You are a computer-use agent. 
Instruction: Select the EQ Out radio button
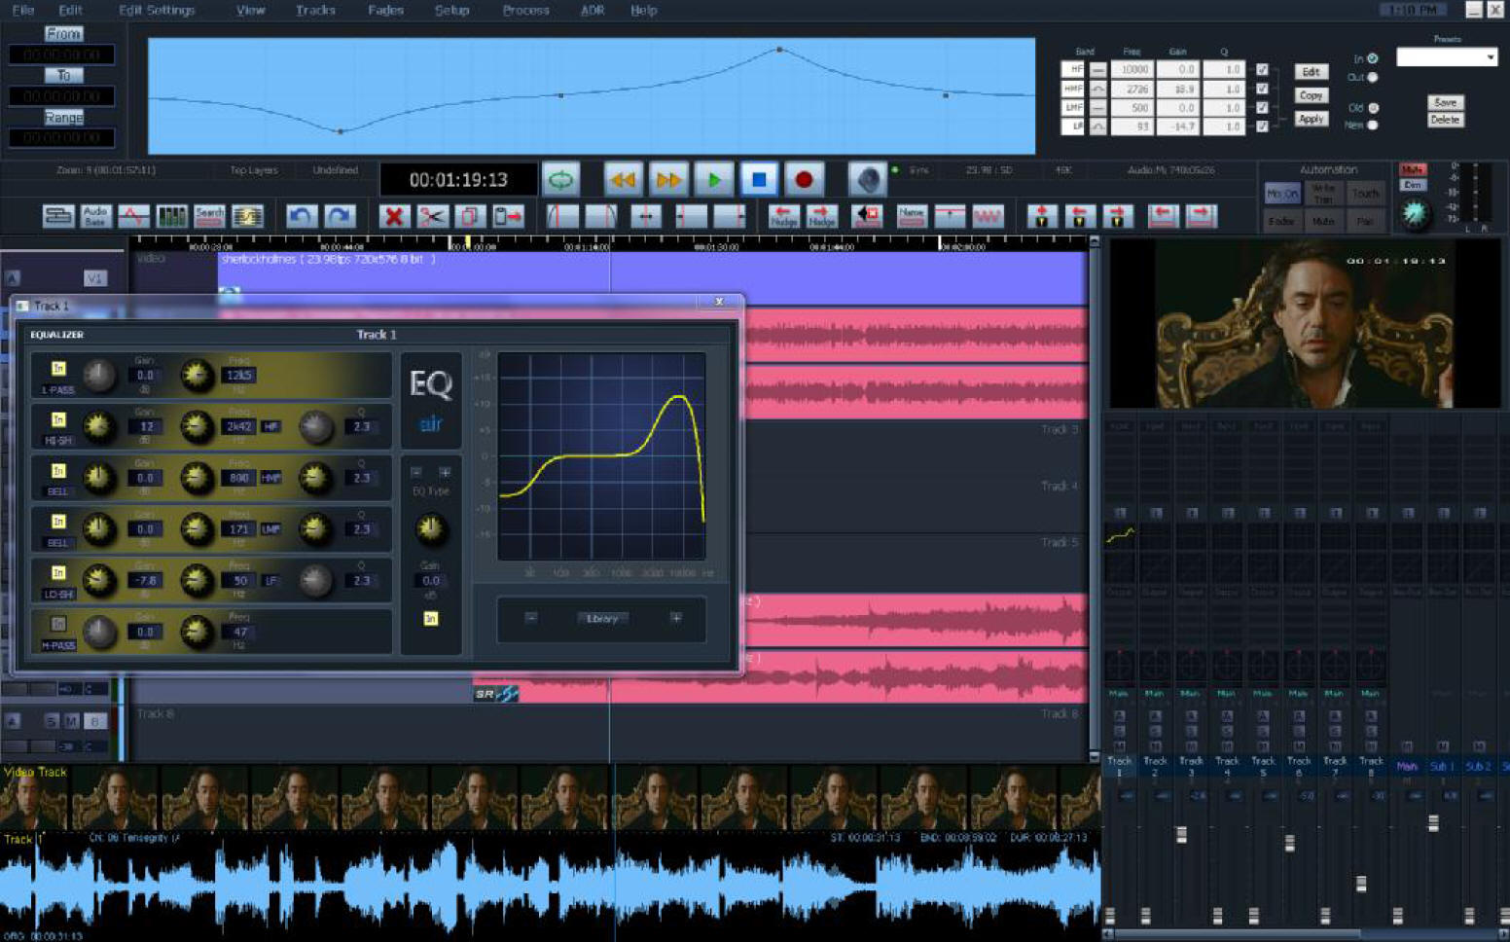pos(1372,77)
